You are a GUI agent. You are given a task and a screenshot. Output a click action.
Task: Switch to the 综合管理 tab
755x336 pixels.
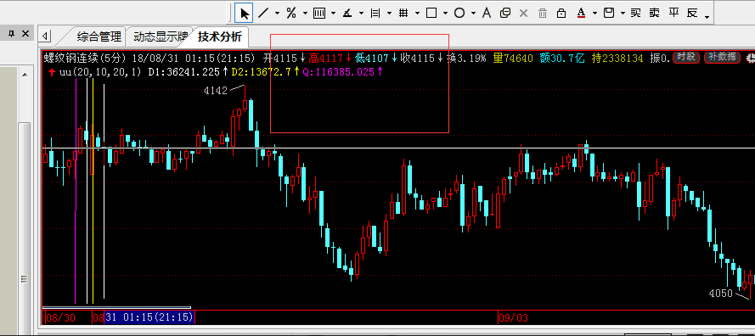(x=99, y=36)
